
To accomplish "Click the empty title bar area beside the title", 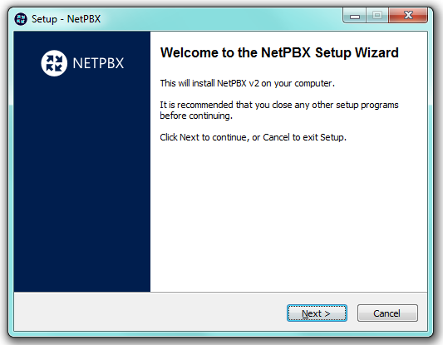I will pos(220,19).
